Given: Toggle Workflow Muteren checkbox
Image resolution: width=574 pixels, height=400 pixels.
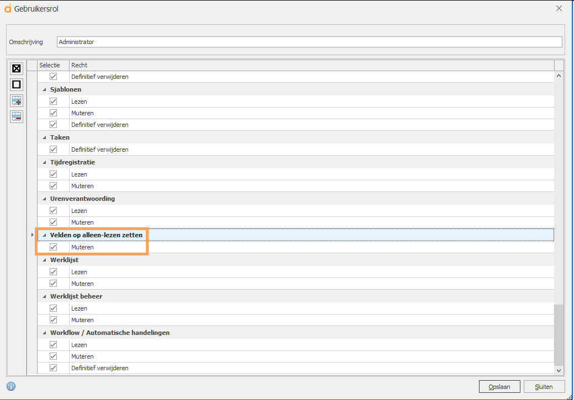Looking at the screenshot, I should point(54,356).
